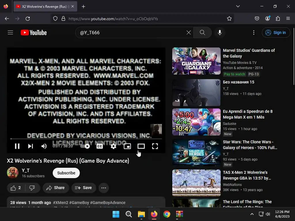Open more actions ellipsis below video
The image size is (295, 221).
pos(104,188)
